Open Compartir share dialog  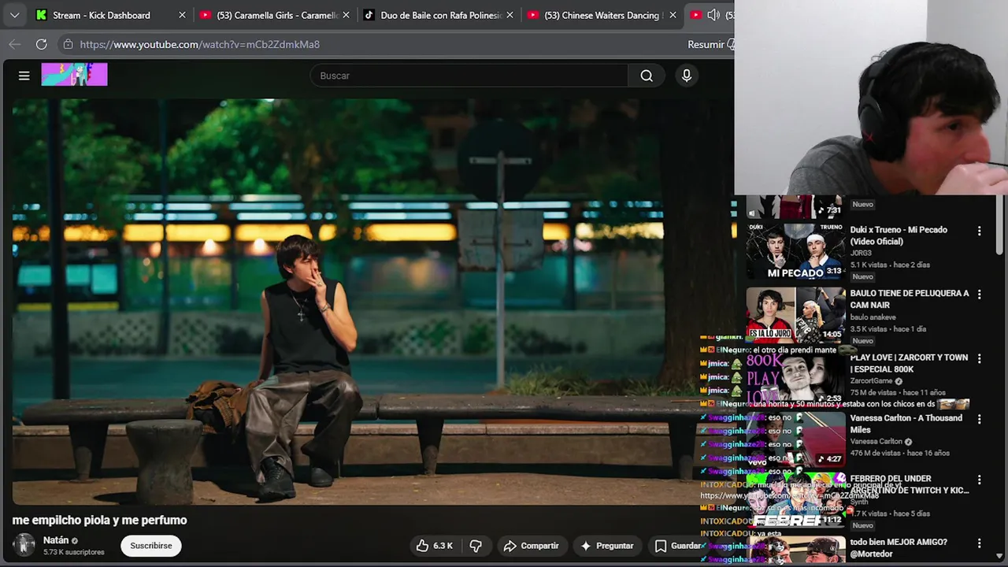(x=532, y=546)
